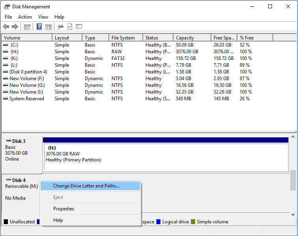Click the 50.09 GB capacity cell
The height and width of the screenshot is (236, 298).
(184, 45)
